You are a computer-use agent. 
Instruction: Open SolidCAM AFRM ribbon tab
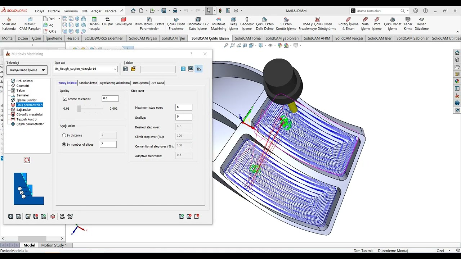tap(317, 38)
